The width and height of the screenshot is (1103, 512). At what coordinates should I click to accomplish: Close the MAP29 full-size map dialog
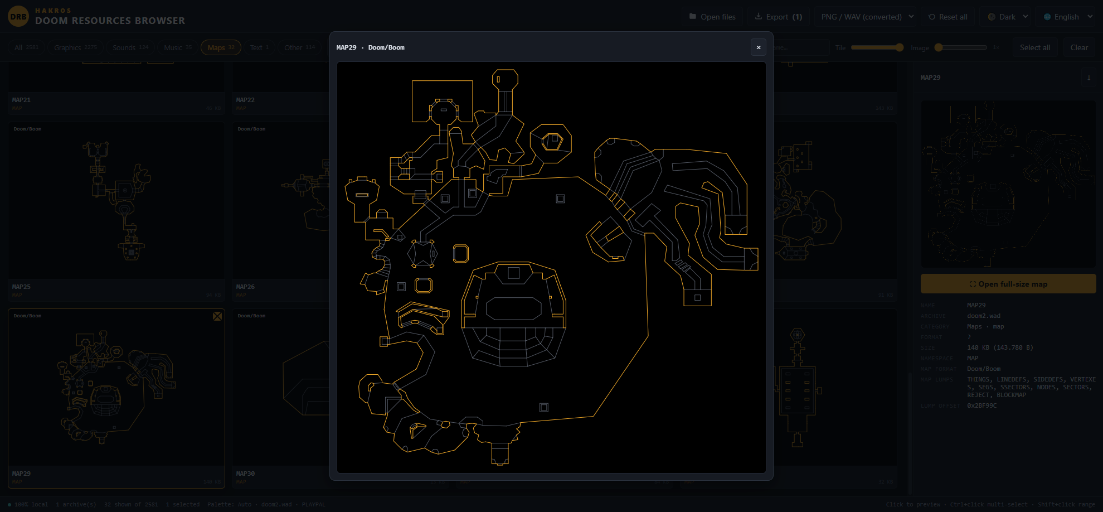pyautogui.click(x=758, y=47)
